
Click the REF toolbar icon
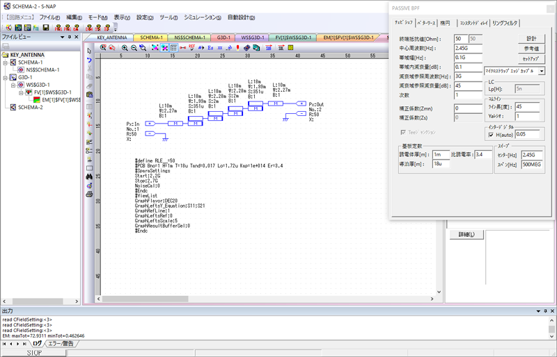tap(191, 48)
